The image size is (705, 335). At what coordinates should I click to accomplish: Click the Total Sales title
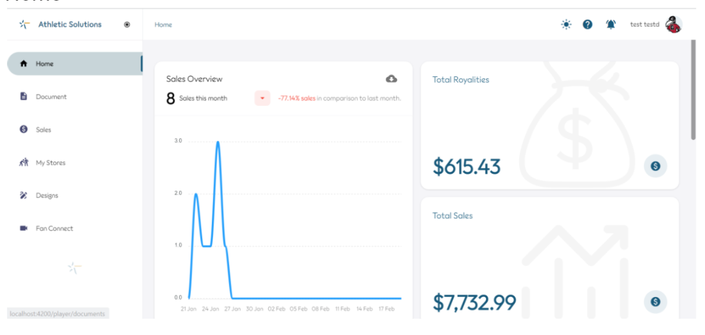(x=453, y=215)
